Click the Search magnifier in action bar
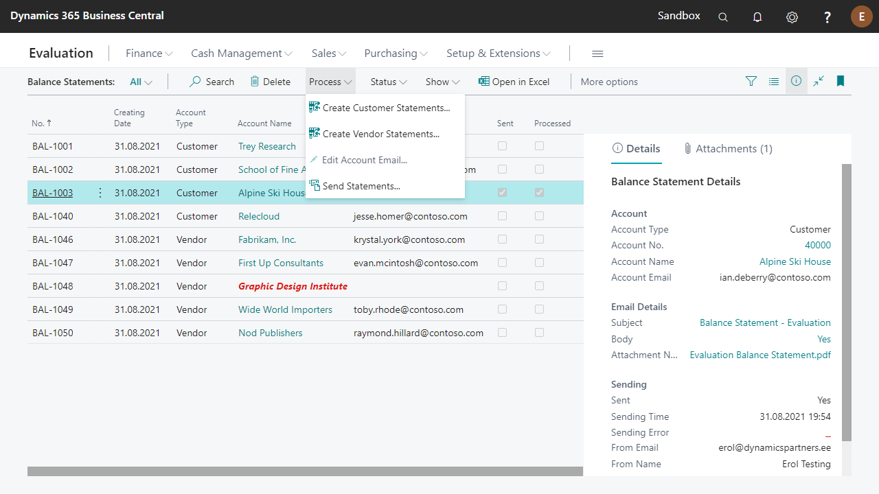The image size is (879, 494). pyautogui.click(x=196, y=81)
